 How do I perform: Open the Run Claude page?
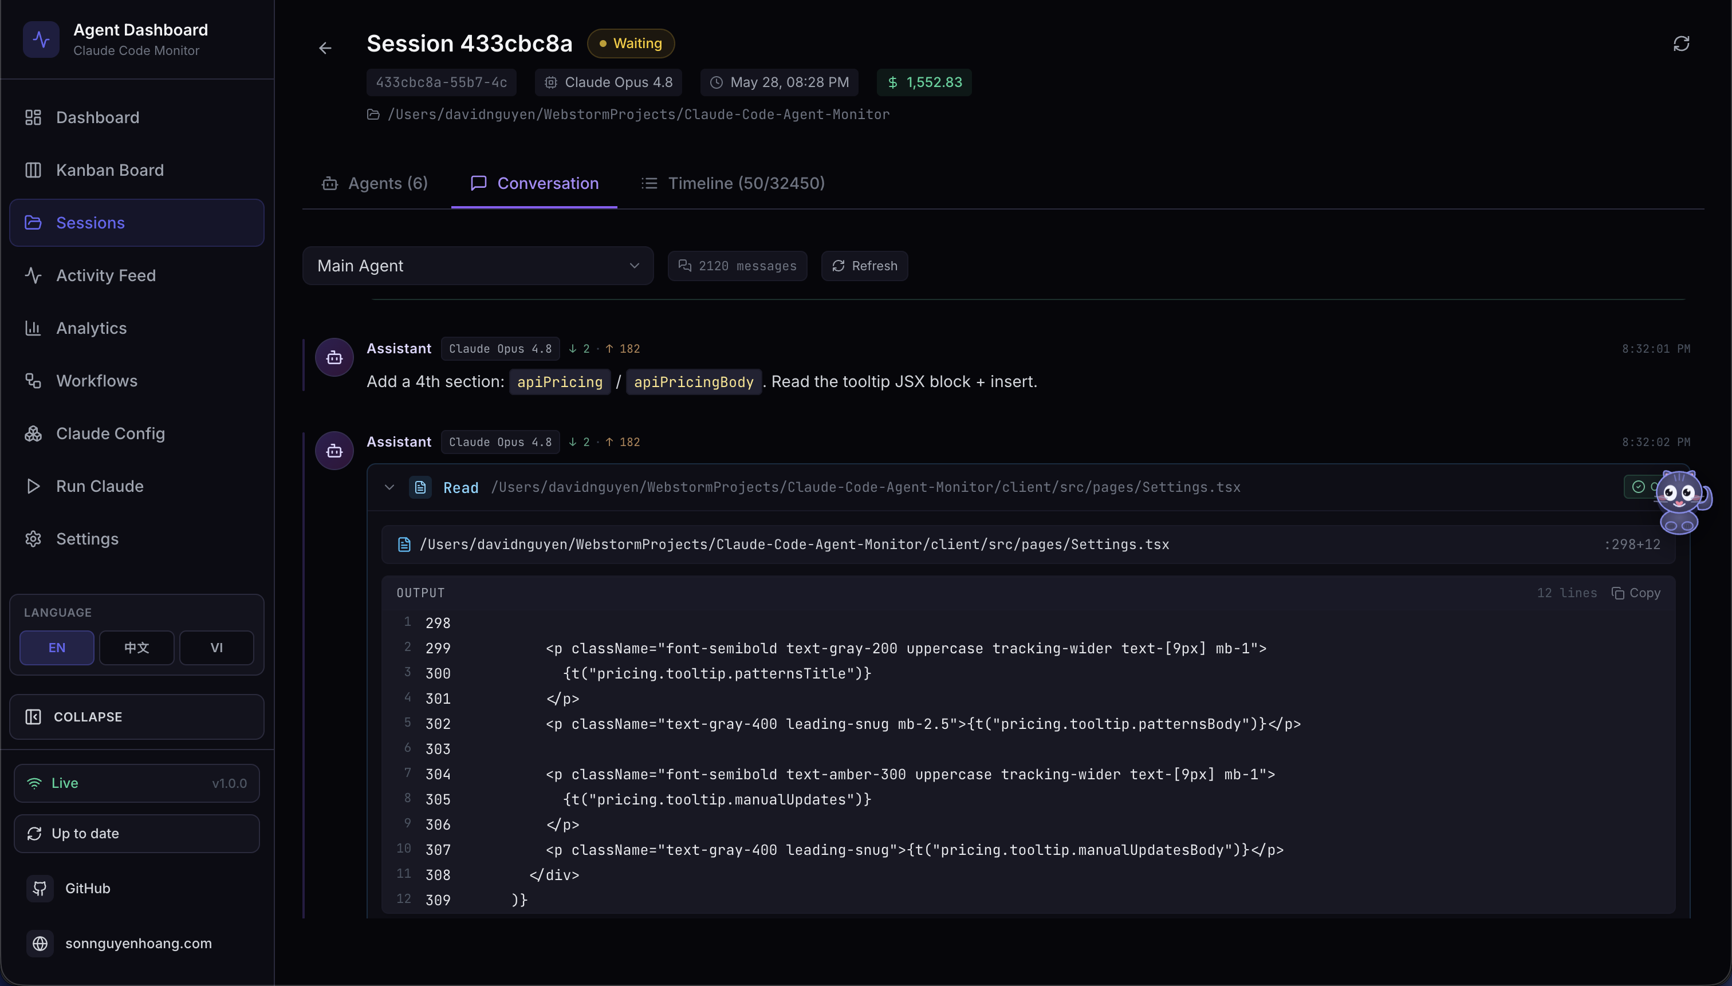(x=137, y=486)
